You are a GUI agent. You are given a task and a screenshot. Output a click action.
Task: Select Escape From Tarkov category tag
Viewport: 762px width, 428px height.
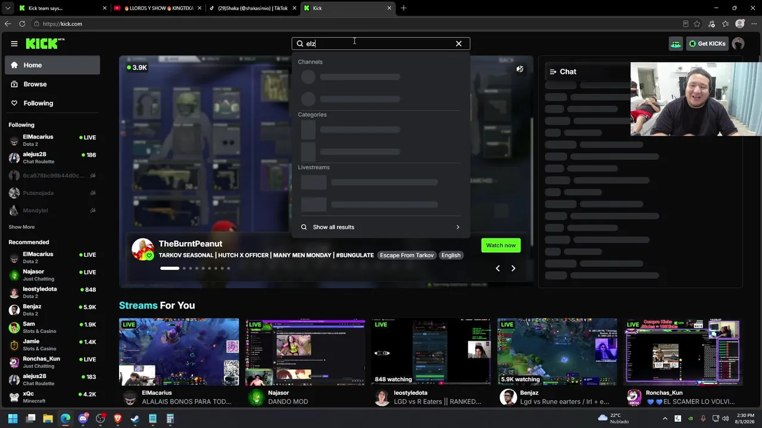[407, 255]
